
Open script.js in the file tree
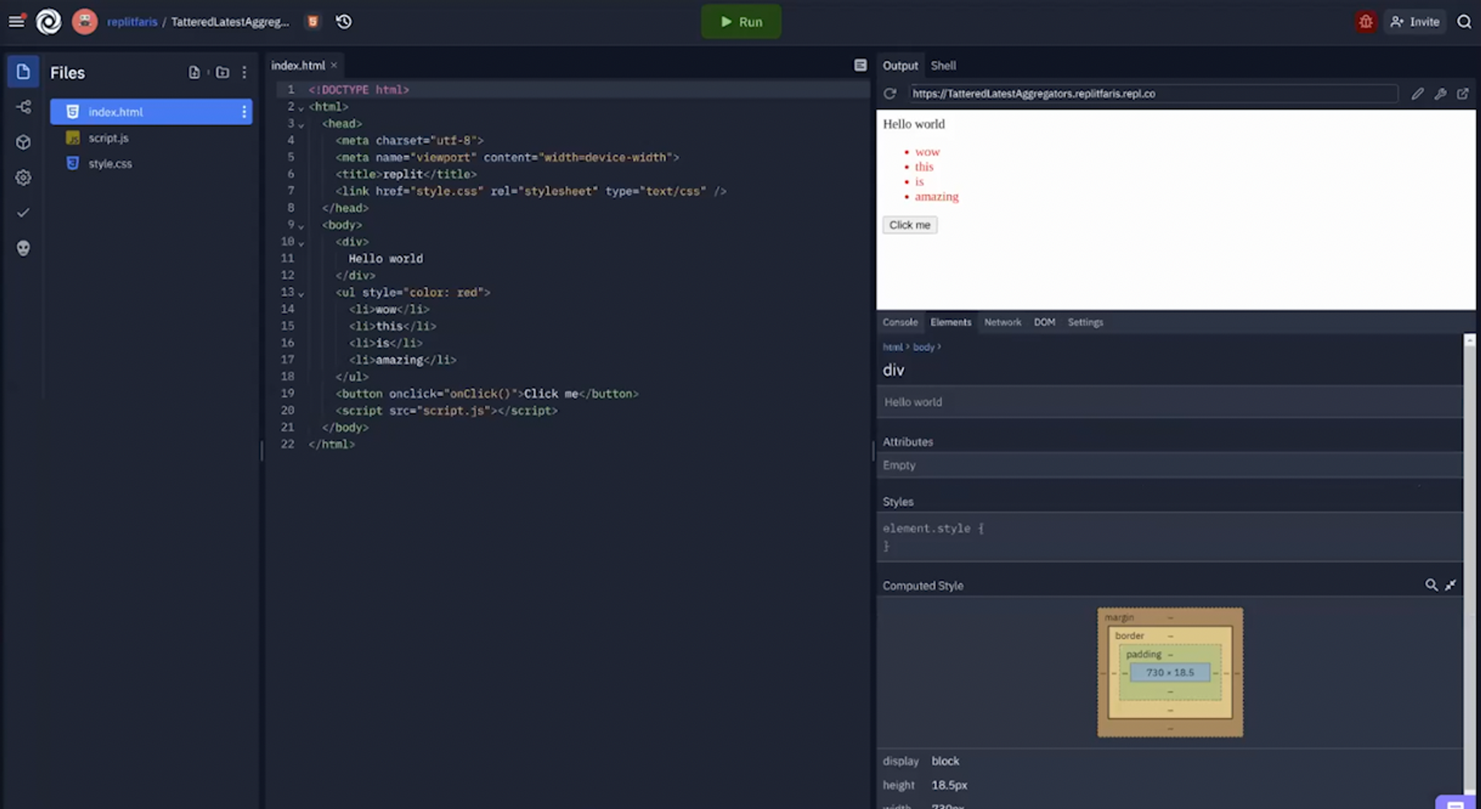108,138
